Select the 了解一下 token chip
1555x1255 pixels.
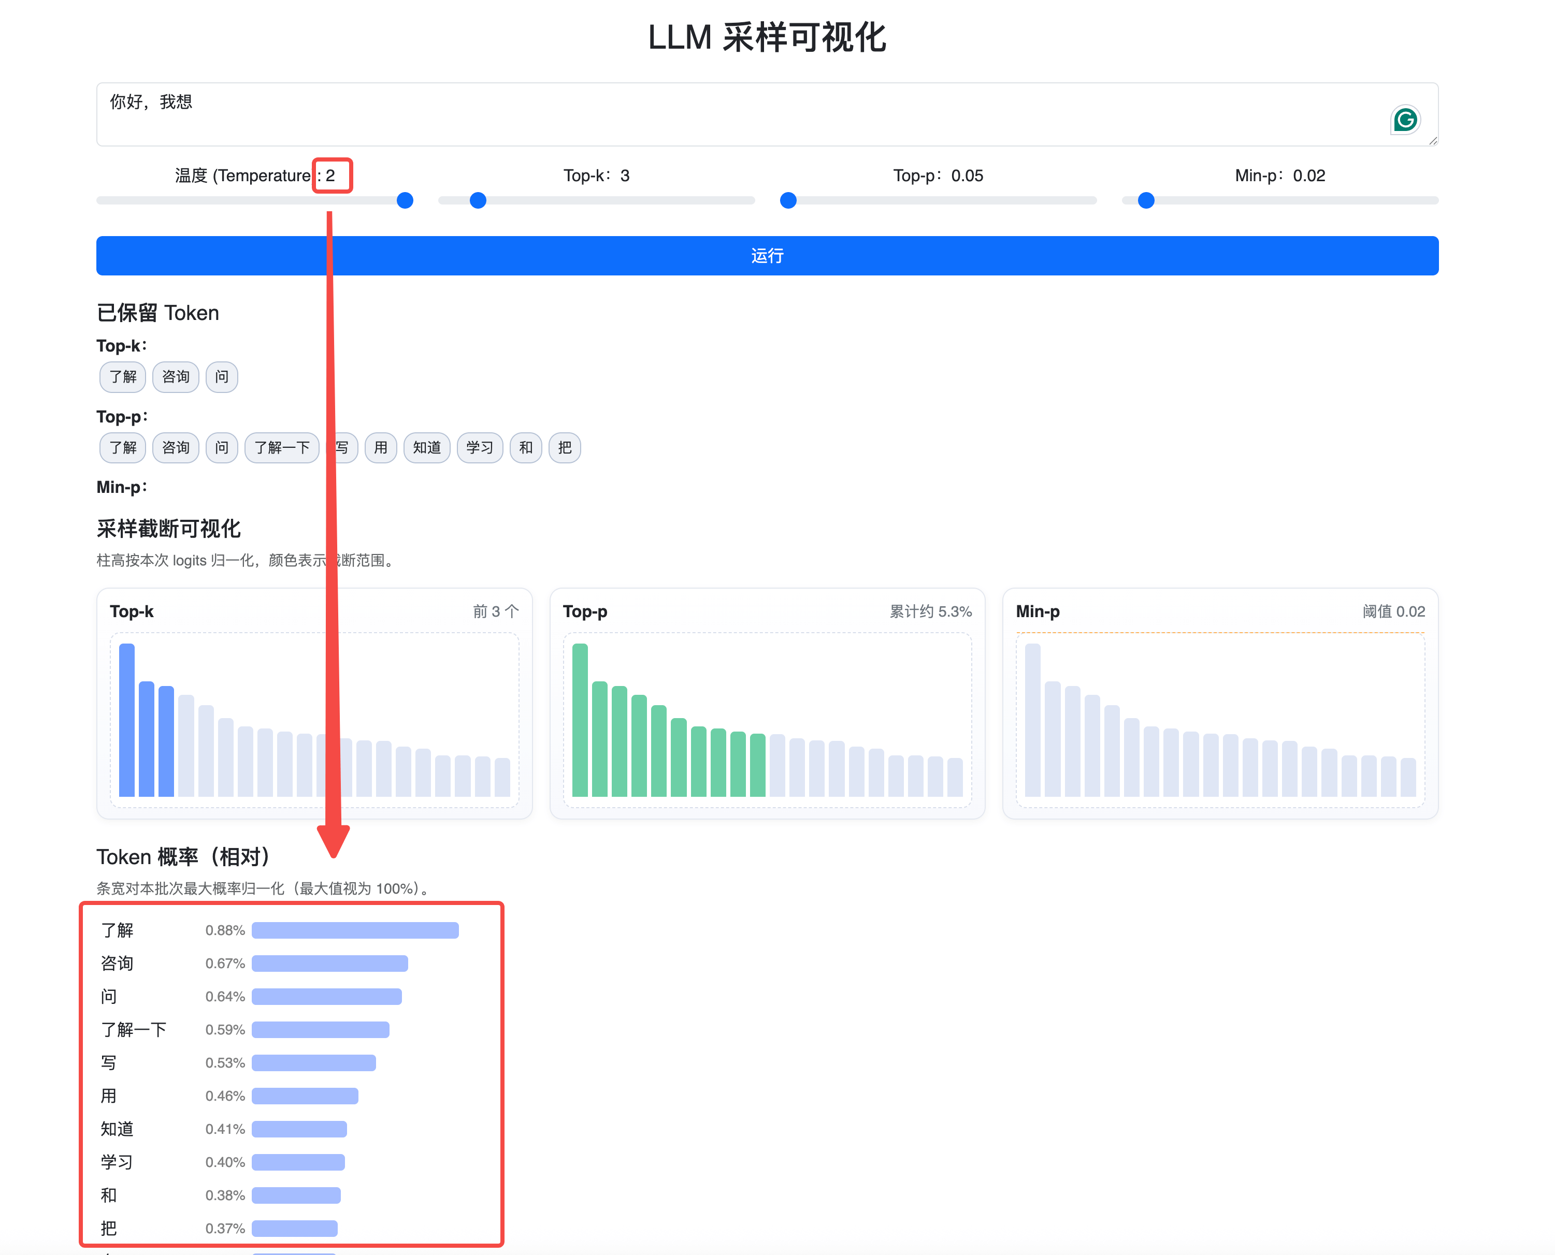pos(281,447)
